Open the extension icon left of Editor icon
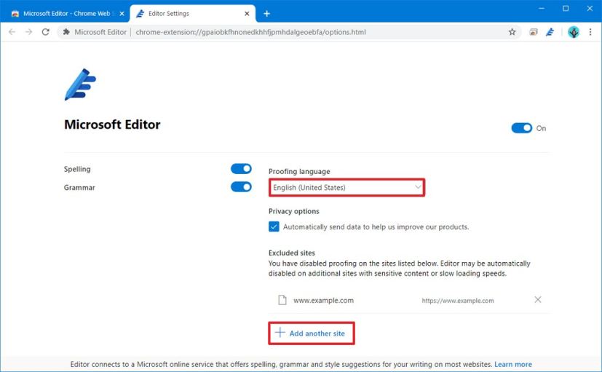The image size is (602, 372). (x=534, y=32)
